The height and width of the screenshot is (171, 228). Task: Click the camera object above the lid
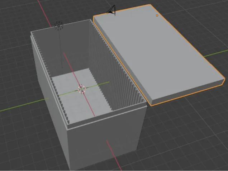[111, 10]
